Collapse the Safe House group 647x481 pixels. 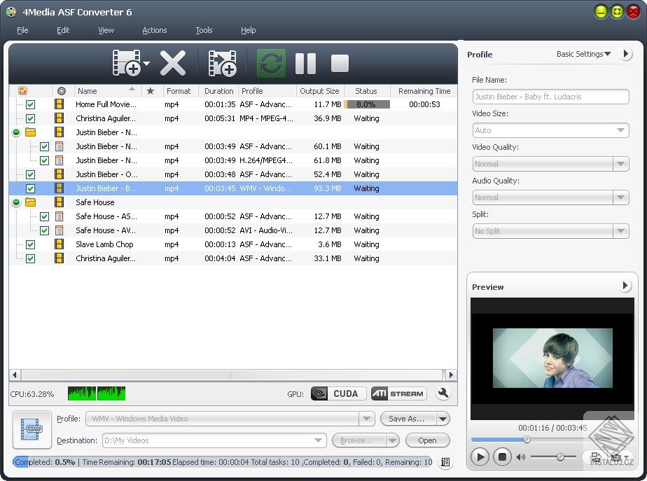click(x=16, y=202)
